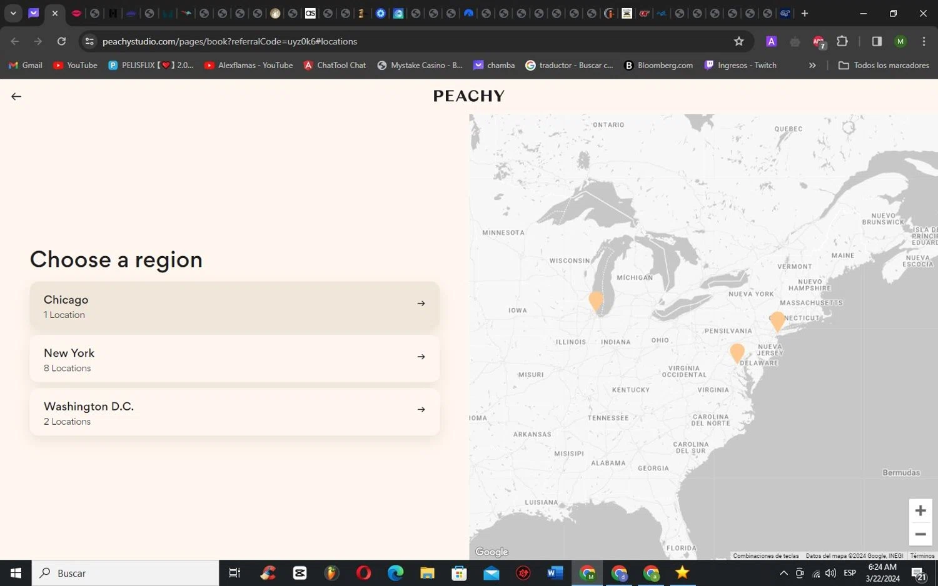Open the chamba bookmark
Viewport: 938px width, 586px height.
[x=494, y=65]
